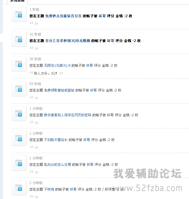Open topic 乱扣分的怎么处理
The image size is (189, 199).
(x=57, y=164)
